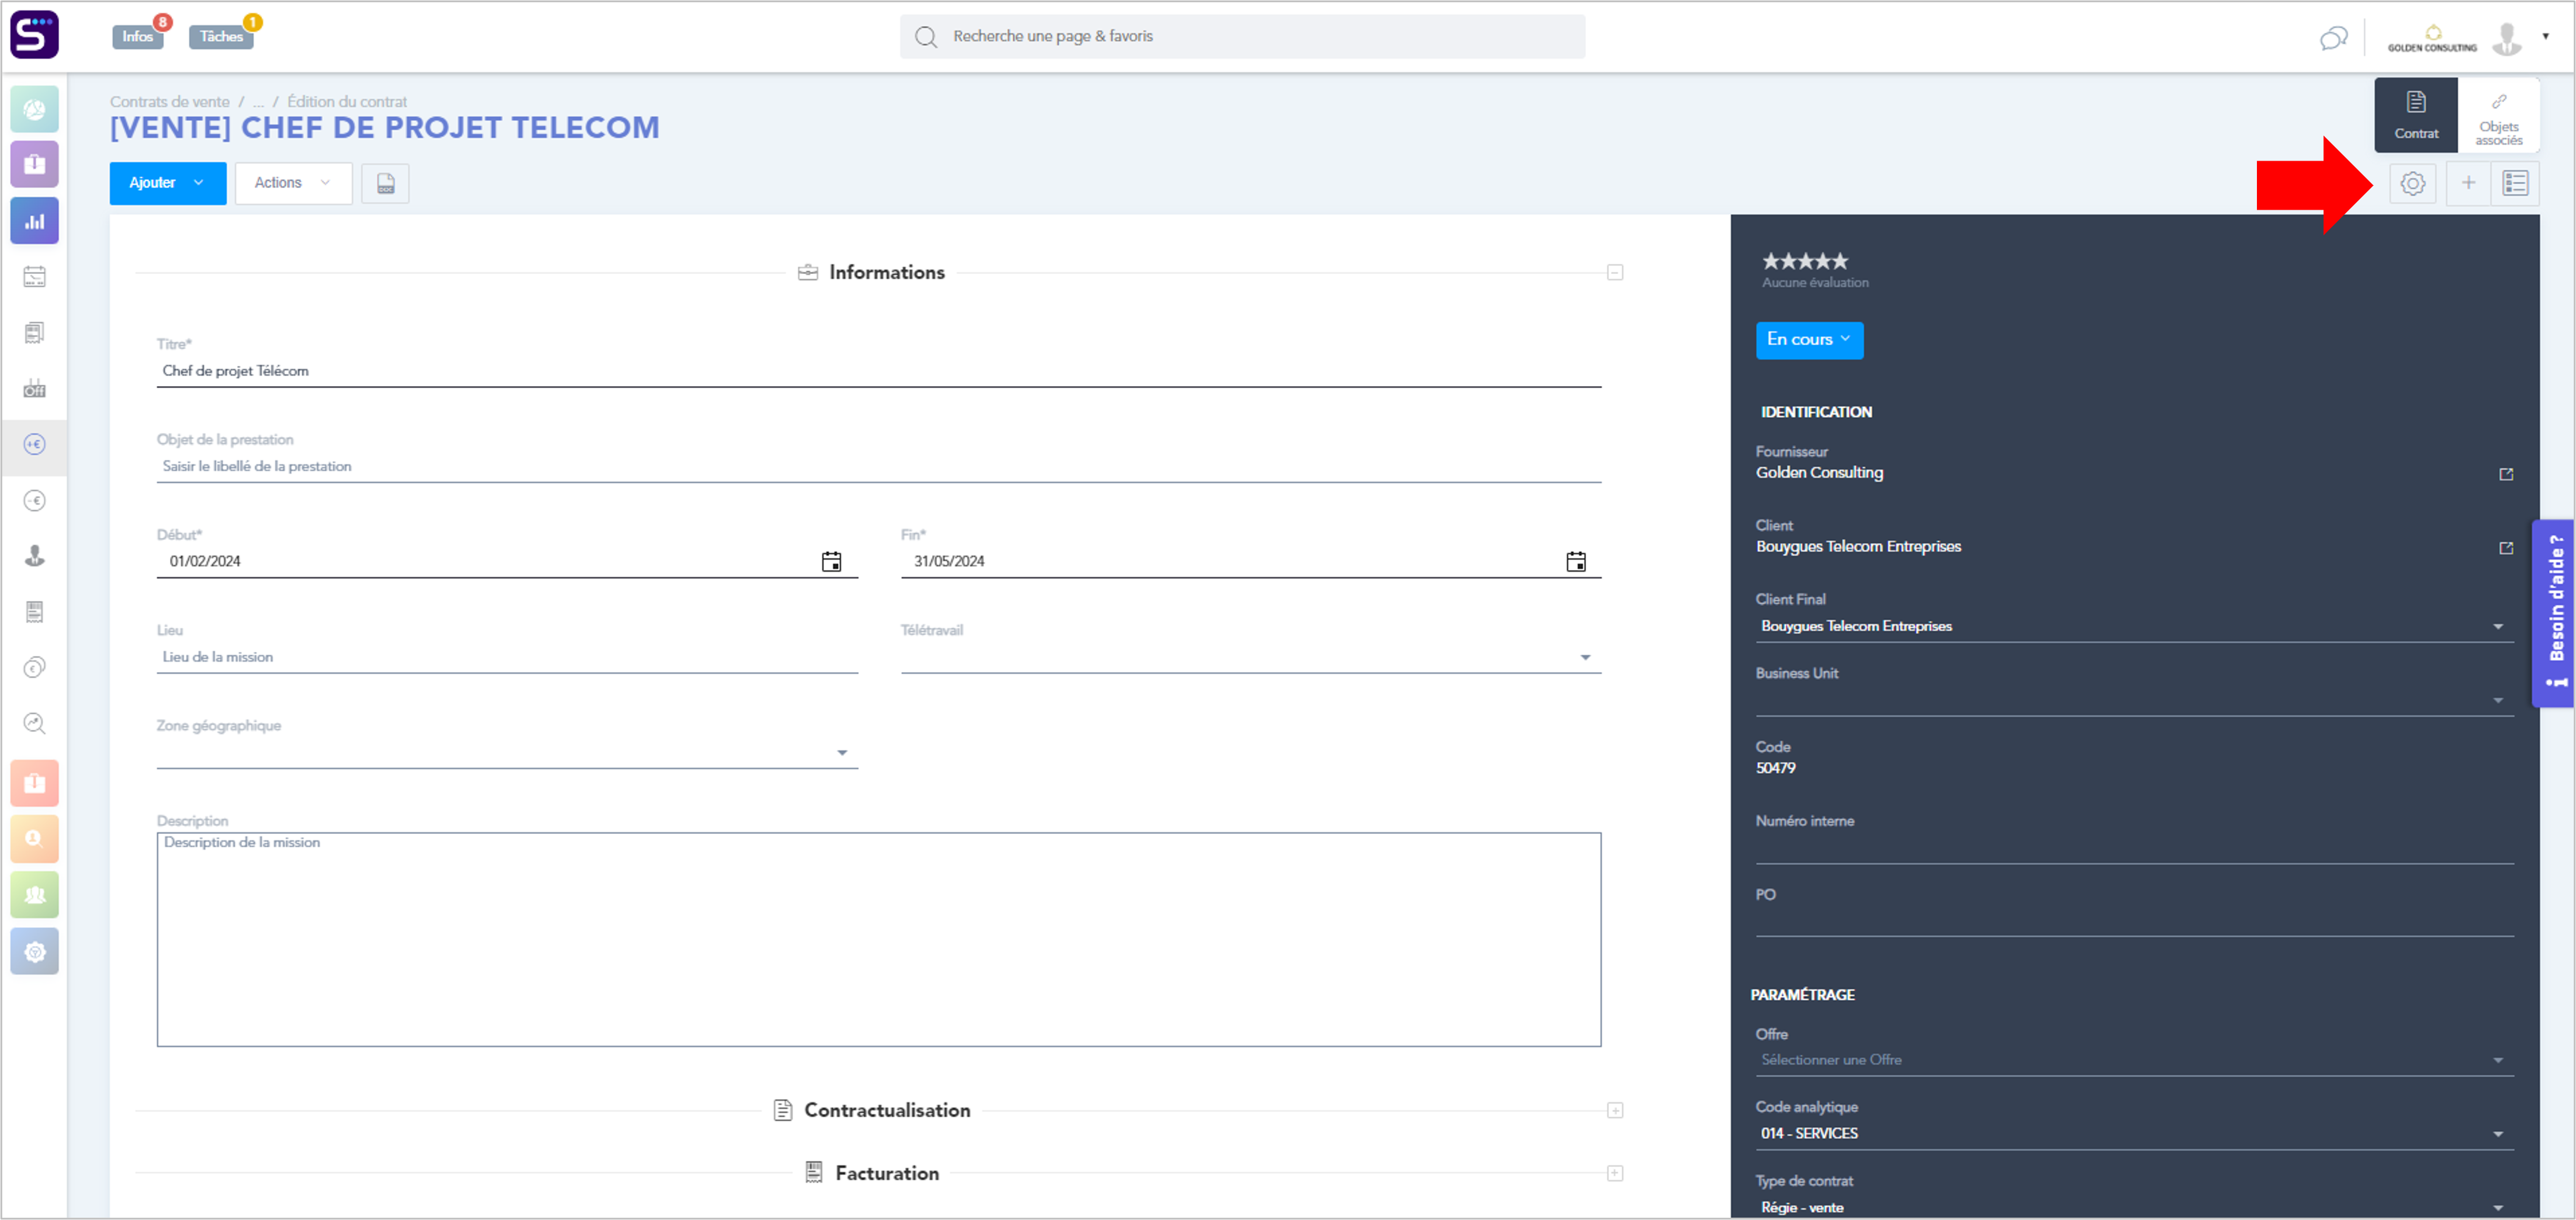Viewport: 2576px width, 1220px height.
Task: Open the Type de contrat dropdown
Action: coord(2135,1207)
